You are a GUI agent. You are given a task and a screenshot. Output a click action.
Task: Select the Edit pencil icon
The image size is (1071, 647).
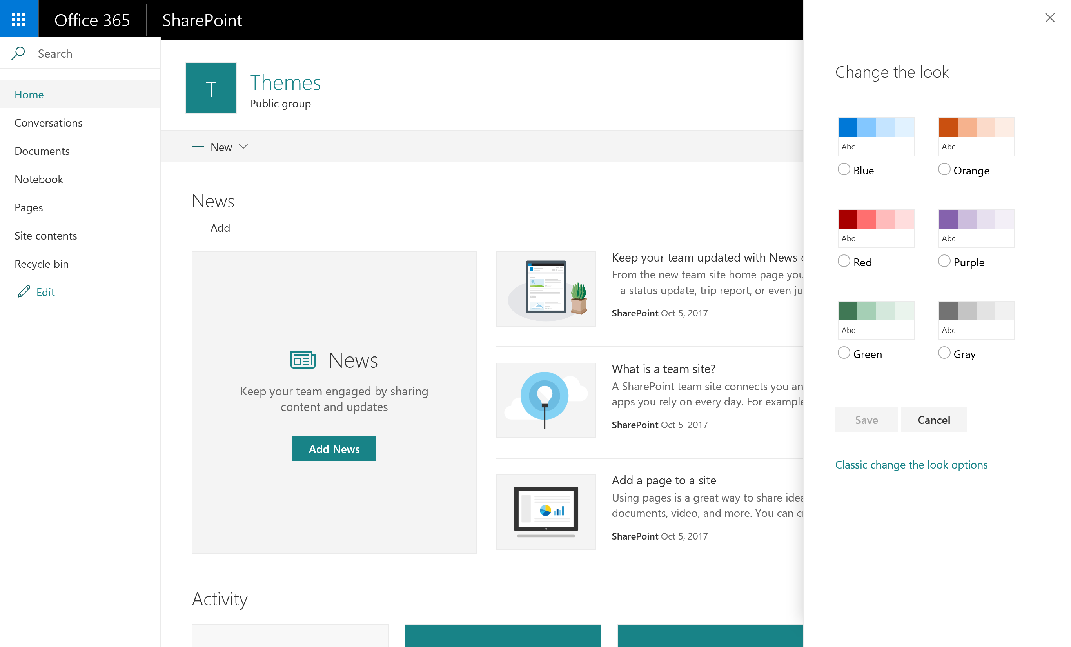[x=24, y=292]
